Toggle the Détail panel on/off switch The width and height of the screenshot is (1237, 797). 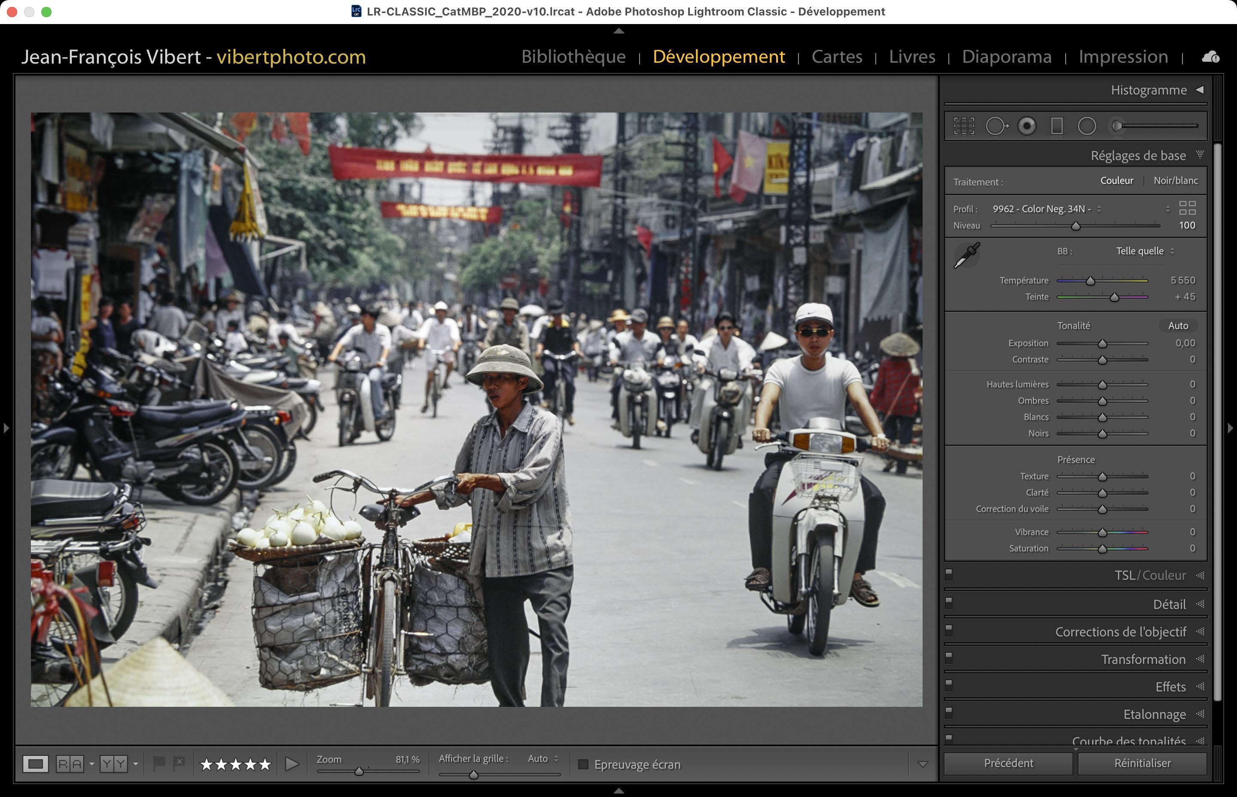pos(949,602)
